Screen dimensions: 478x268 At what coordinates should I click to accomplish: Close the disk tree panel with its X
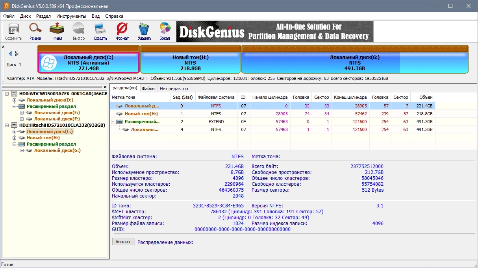tap(106, 87)
